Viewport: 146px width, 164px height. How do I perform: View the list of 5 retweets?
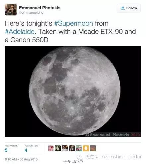pyautogui.click(x=11, y=148)
